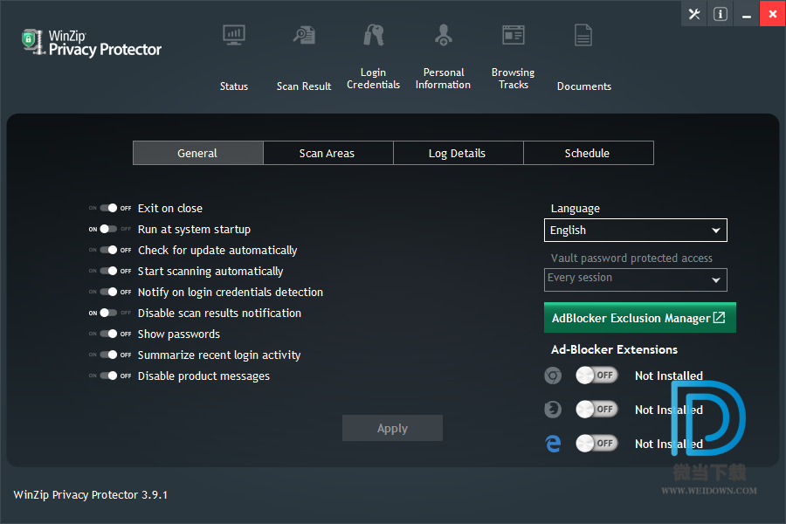Click 'Not Installed' text beside Chrome

[669, 376]
